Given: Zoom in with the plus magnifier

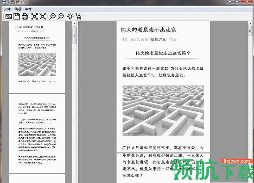Looking at the screenshot, I should [52, 17].
